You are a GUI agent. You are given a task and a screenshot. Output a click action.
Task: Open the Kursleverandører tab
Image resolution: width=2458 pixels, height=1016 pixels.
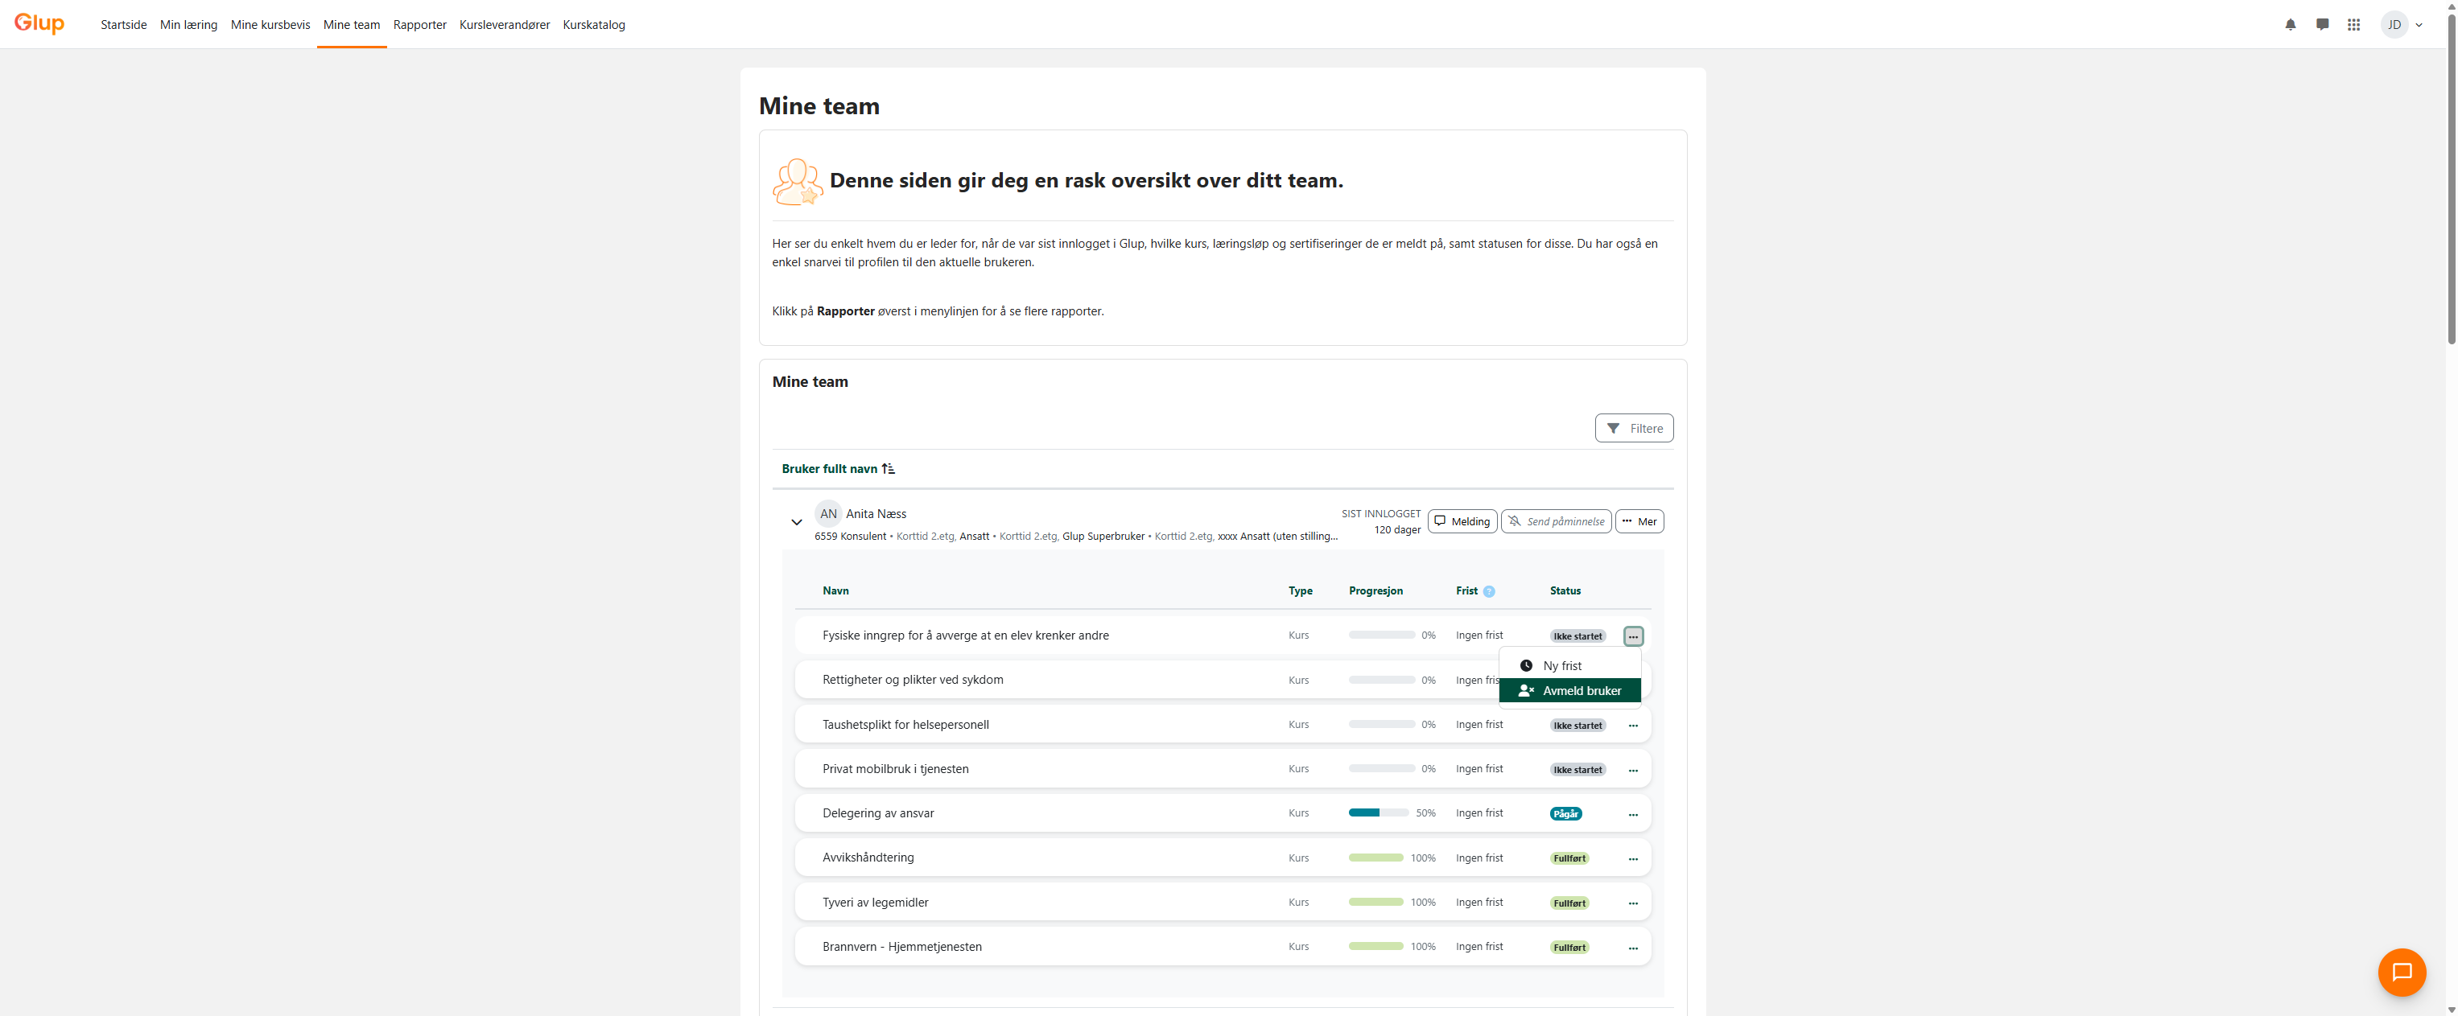pyautogui.click(x=504, y=25)
